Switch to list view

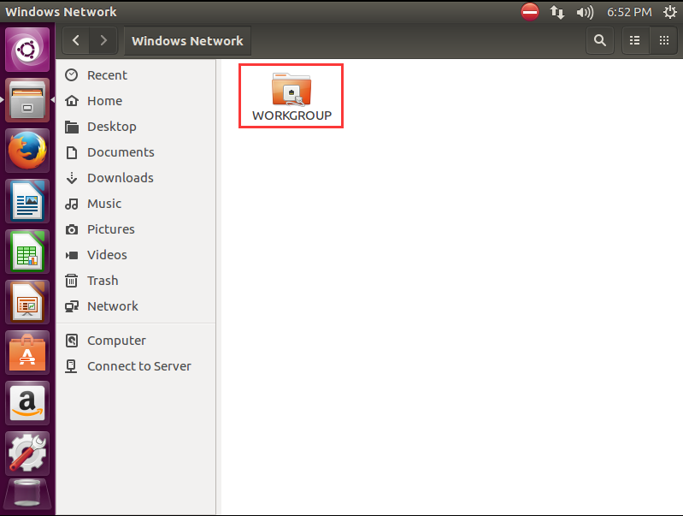pyautogui.click(x=635, y=40)
